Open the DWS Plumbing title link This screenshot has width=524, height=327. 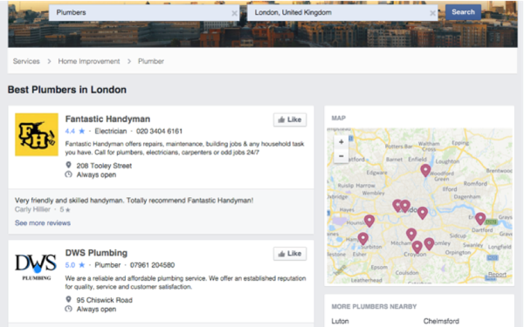click(x=96, y=253)
